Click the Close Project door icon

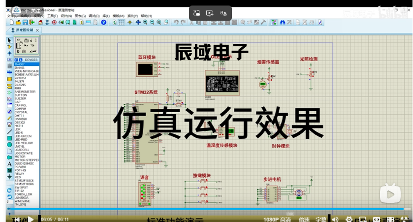click(32, 22)
